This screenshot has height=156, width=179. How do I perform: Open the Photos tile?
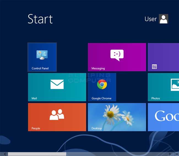pos(163,87)
